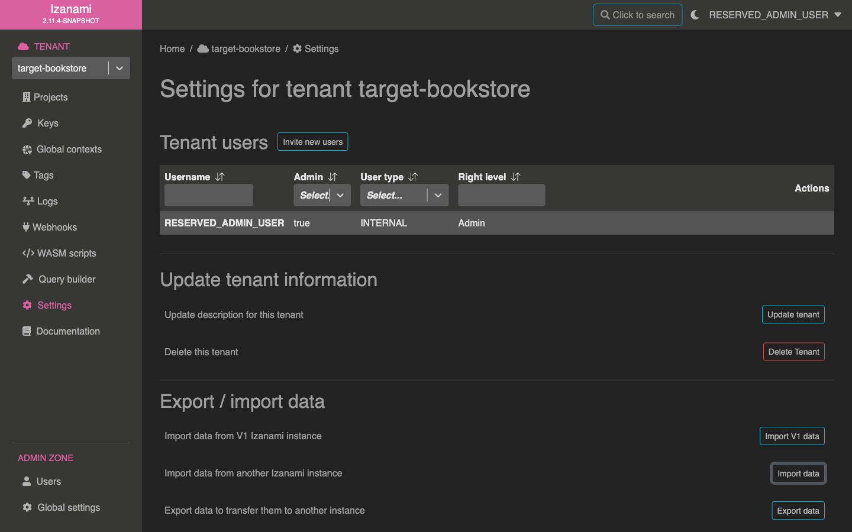Click the red Delete Tenant button
This screenshot has width=852, height=532.
[x=793, y=352]
